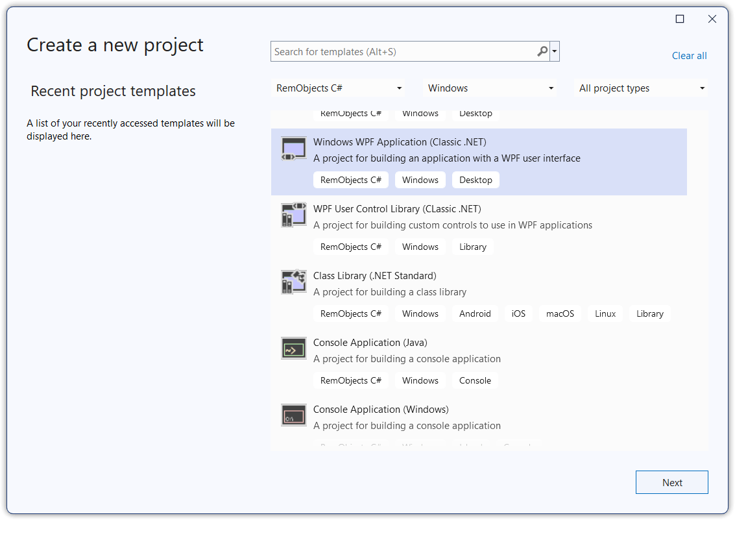Viewport: 735px width, 540px height.
Task: Open the All project types dropdown
Action: 641,88
